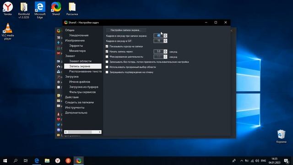Open the Yandex desktop shortcut
293x165 pixels.
click(x=8, y=8)
